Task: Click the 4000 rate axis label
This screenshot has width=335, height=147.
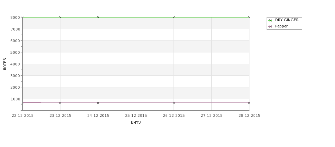Action: point(15,64)
